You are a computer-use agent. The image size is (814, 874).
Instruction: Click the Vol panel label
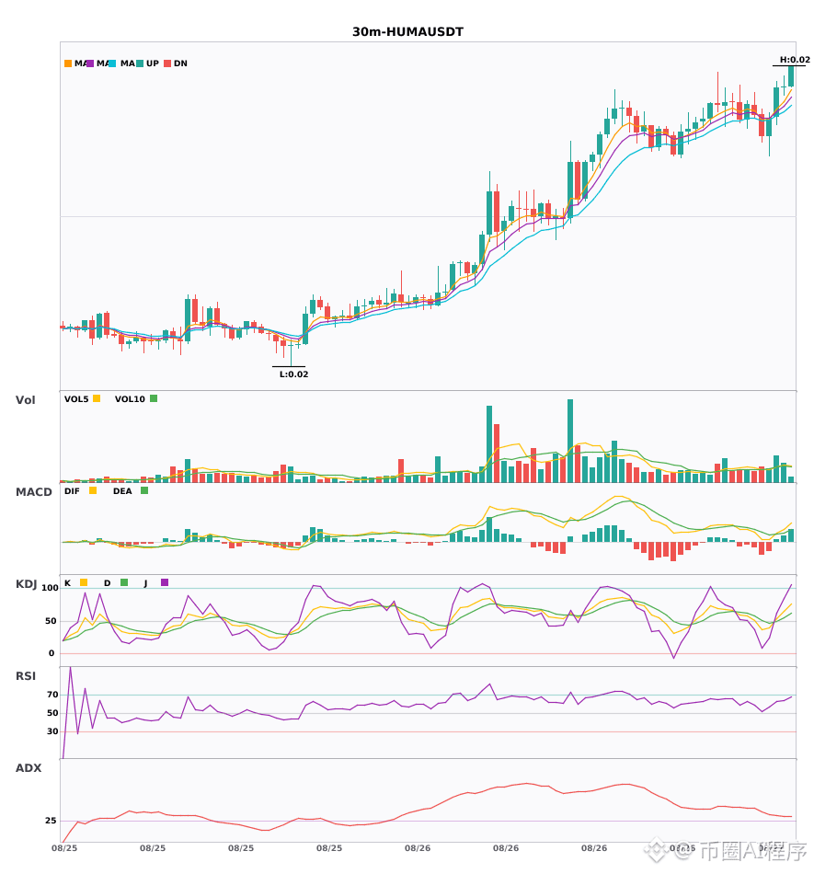tap(25, 400)
